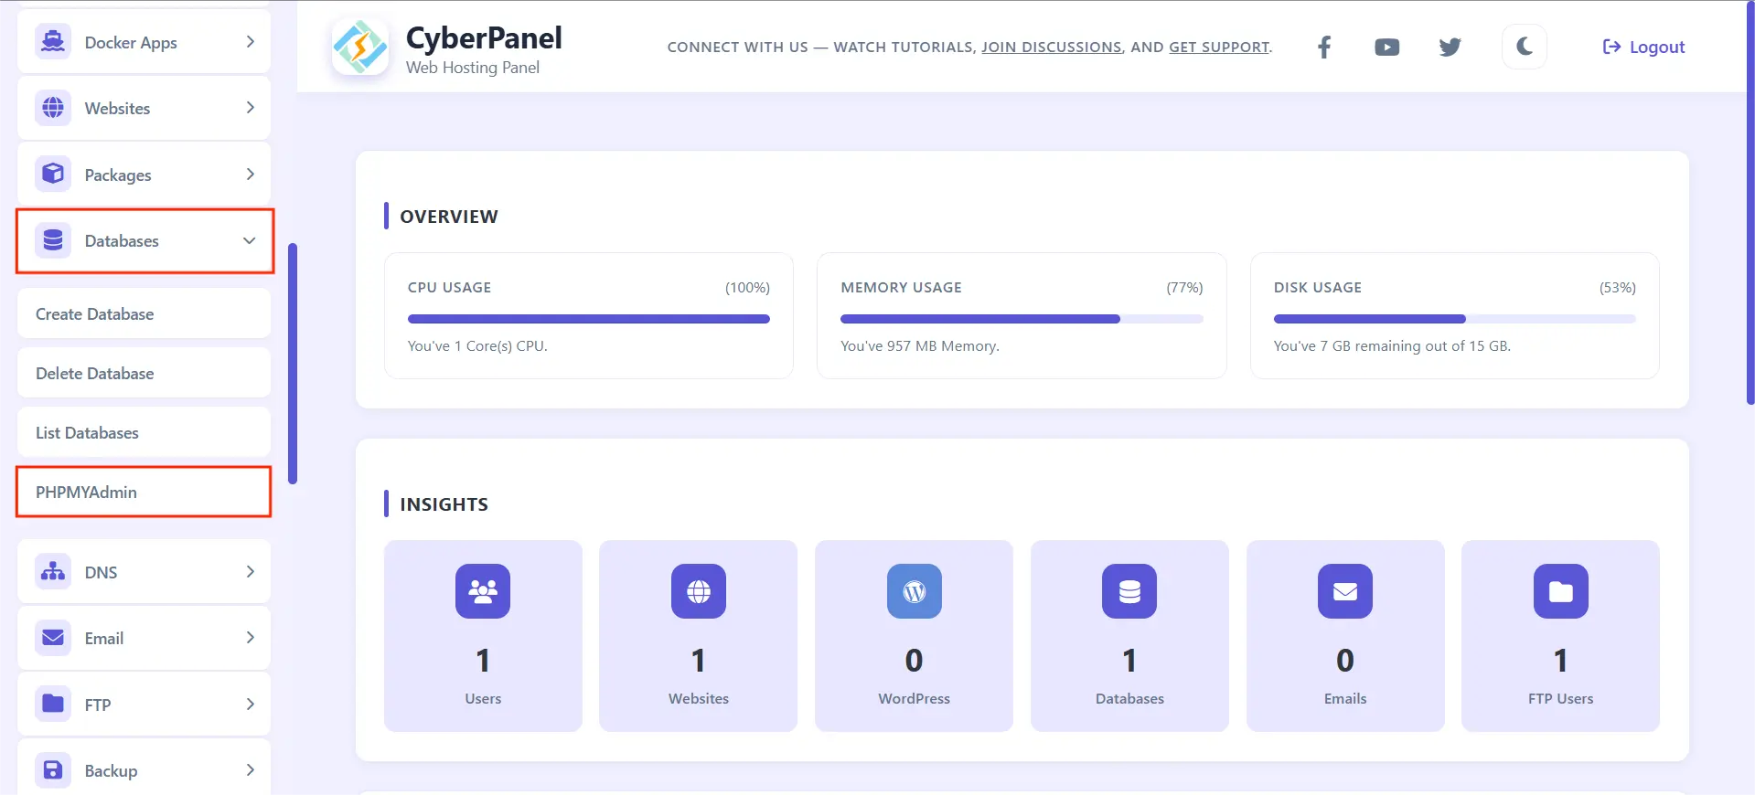Click the Logout link
1755x795 pixels.
[x=1643, y=47]
